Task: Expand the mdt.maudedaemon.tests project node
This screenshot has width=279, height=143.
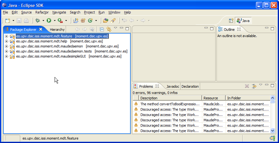Action: click(7, 52)
